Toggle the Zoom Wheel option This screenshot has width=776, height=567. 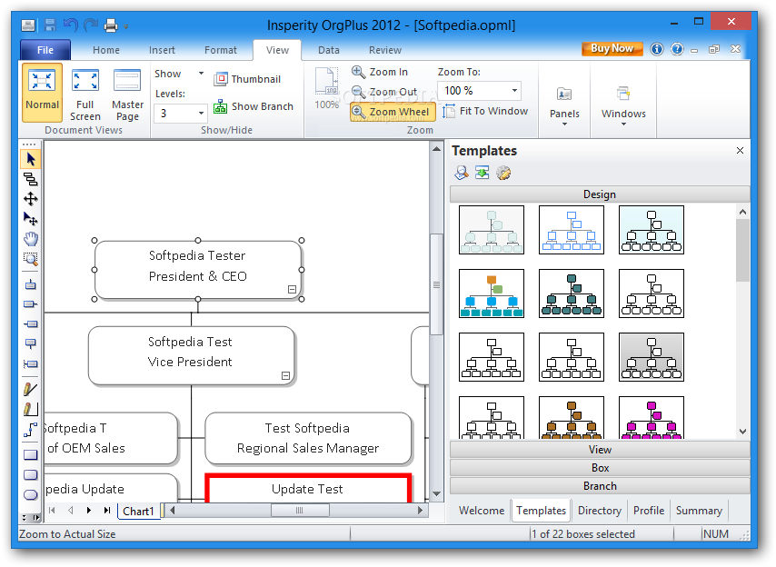393,112
